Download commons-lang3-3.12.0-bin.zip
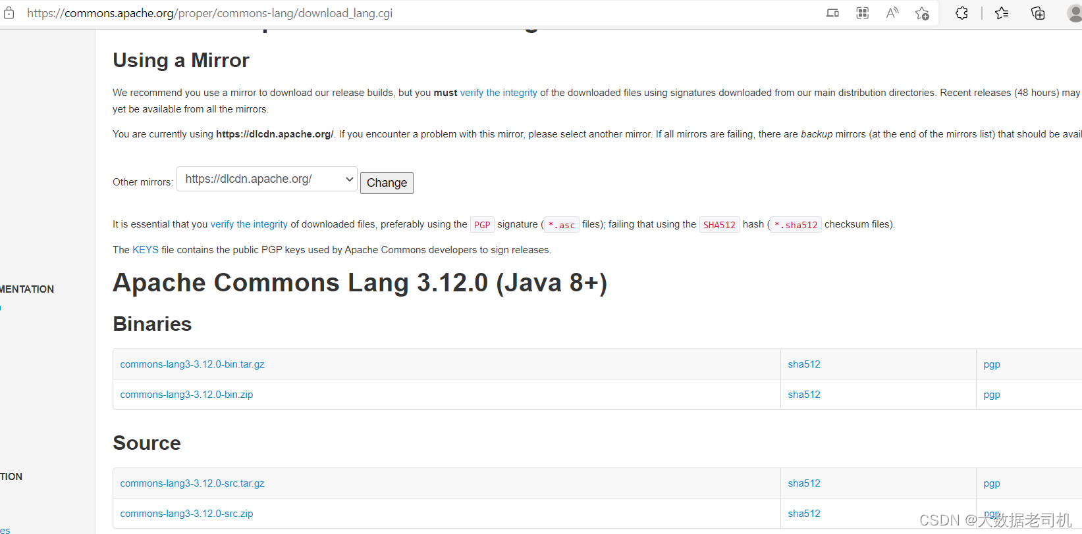 coord(186,395)
